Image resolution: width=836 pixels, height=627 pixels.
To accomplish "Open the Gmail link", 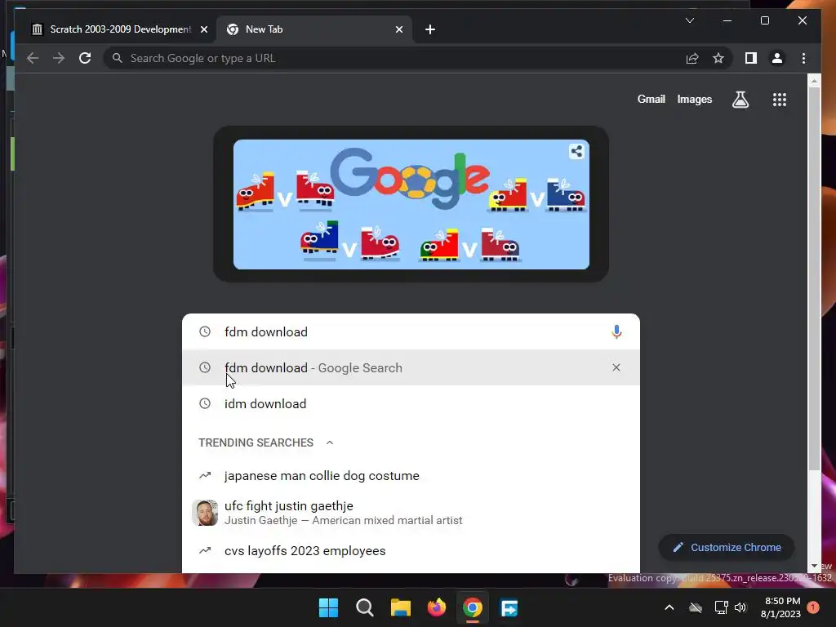I will pyautogui.click(x=651, y=99).
